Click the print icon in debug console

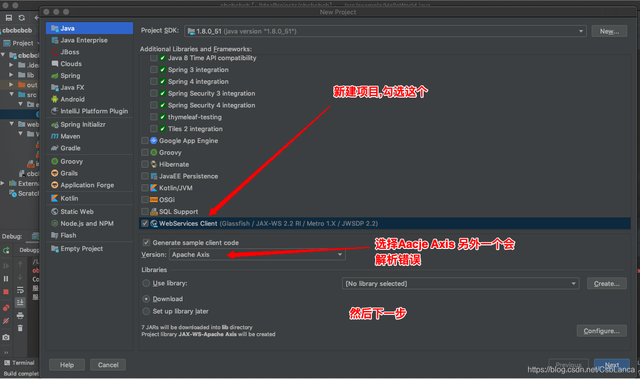click(20, 315)
